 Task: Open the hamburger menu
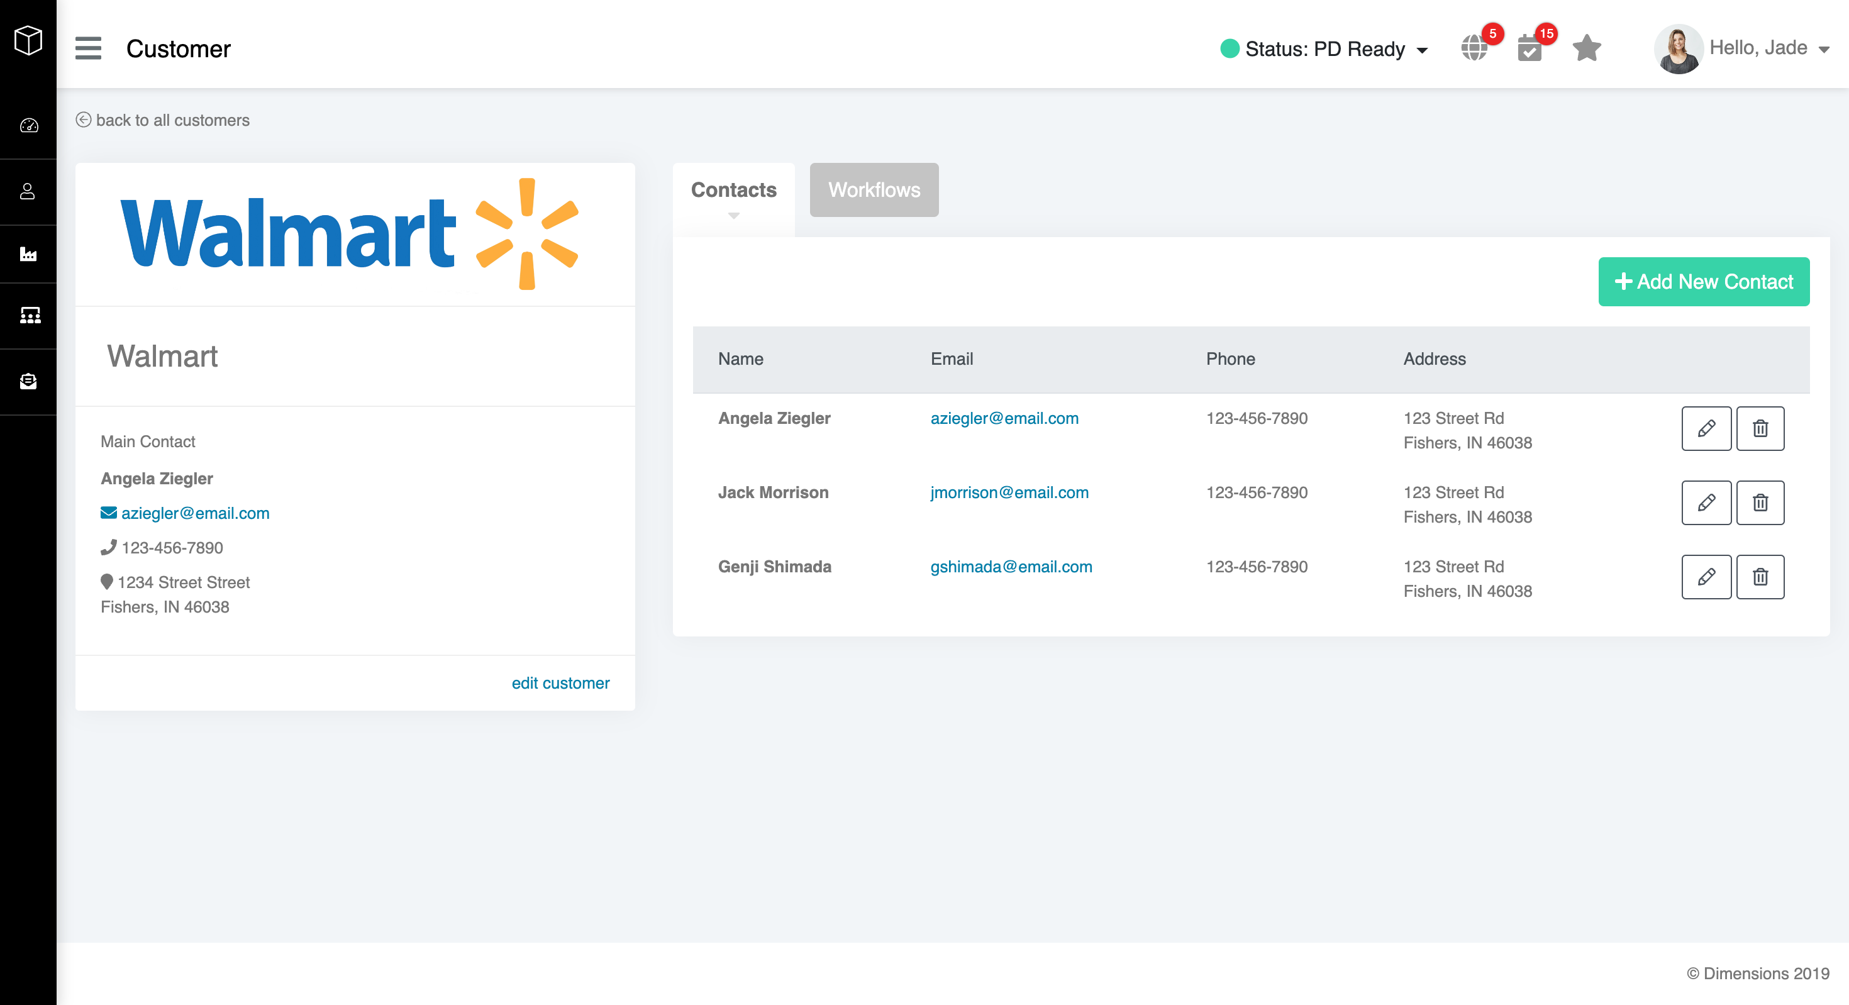click(x=88, y=48)
